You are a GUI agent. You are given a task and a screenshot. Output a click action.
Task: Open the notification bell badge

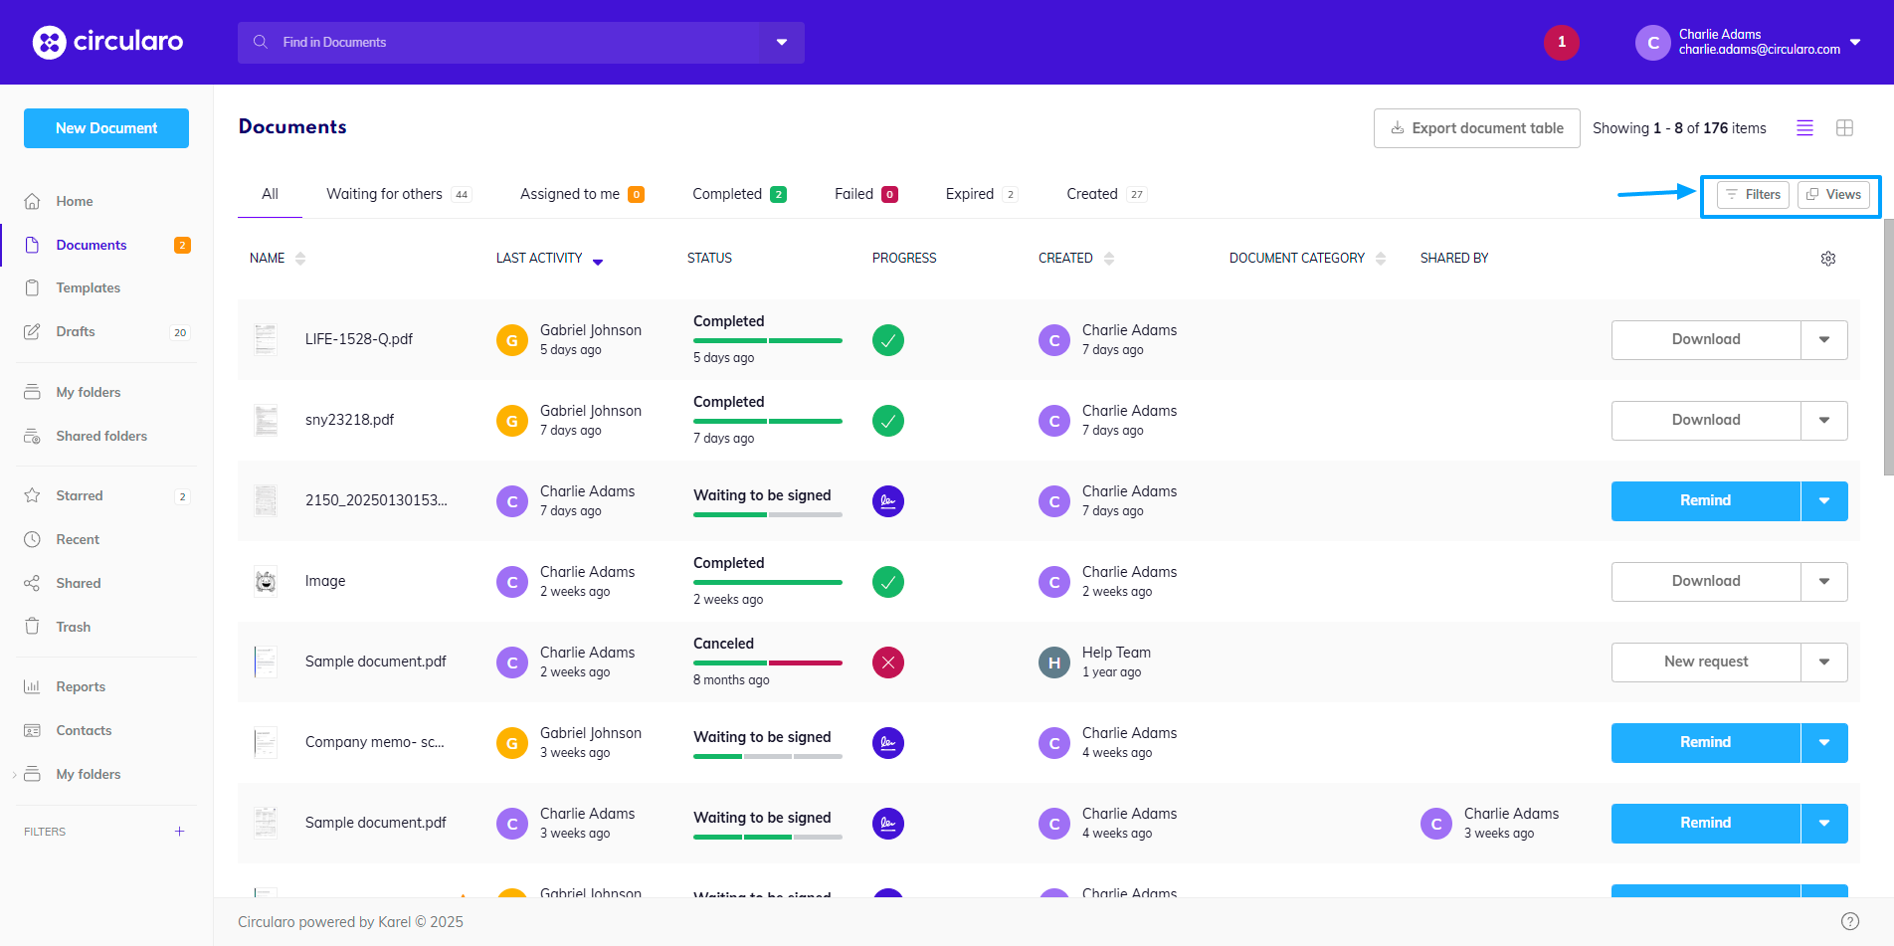(x=1561, y=43)
